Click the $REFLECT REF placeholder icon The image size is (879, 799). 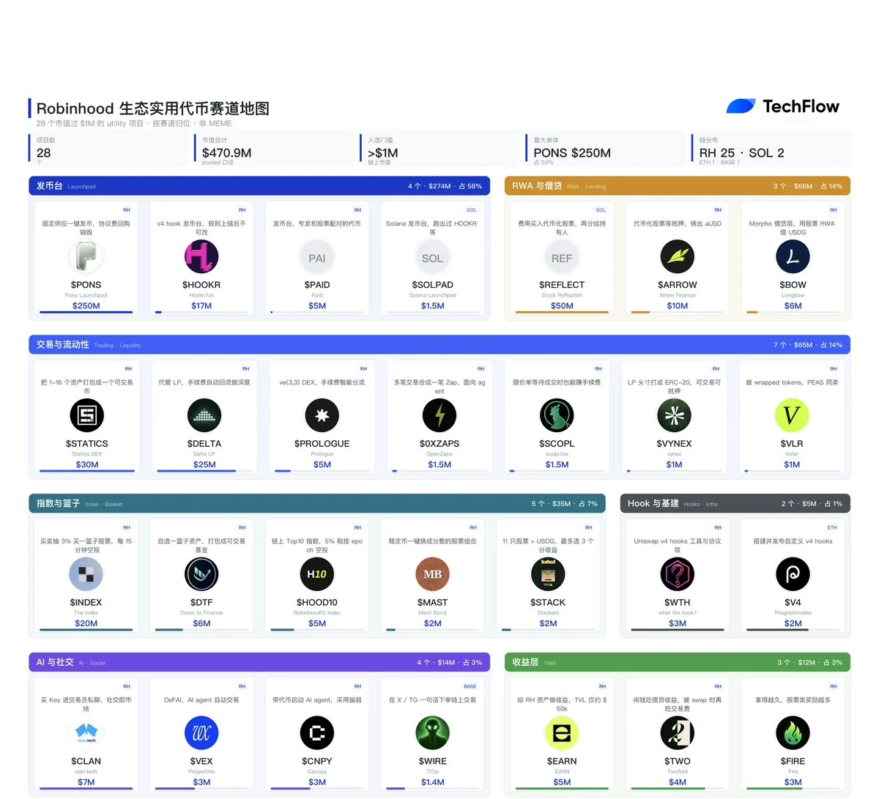pyautogui.click(x=562, y=258)
